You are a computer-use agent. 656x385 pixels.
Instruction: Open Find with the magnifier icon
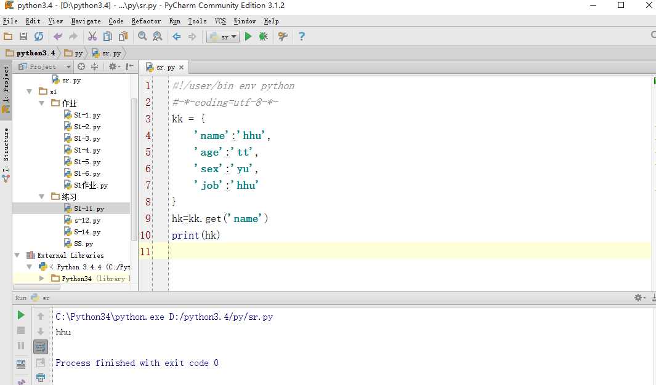142,37
